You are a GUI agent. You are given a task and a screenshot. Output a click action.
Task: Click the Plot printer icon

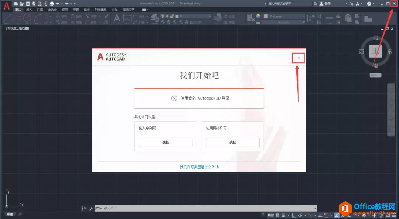[52, 4]
